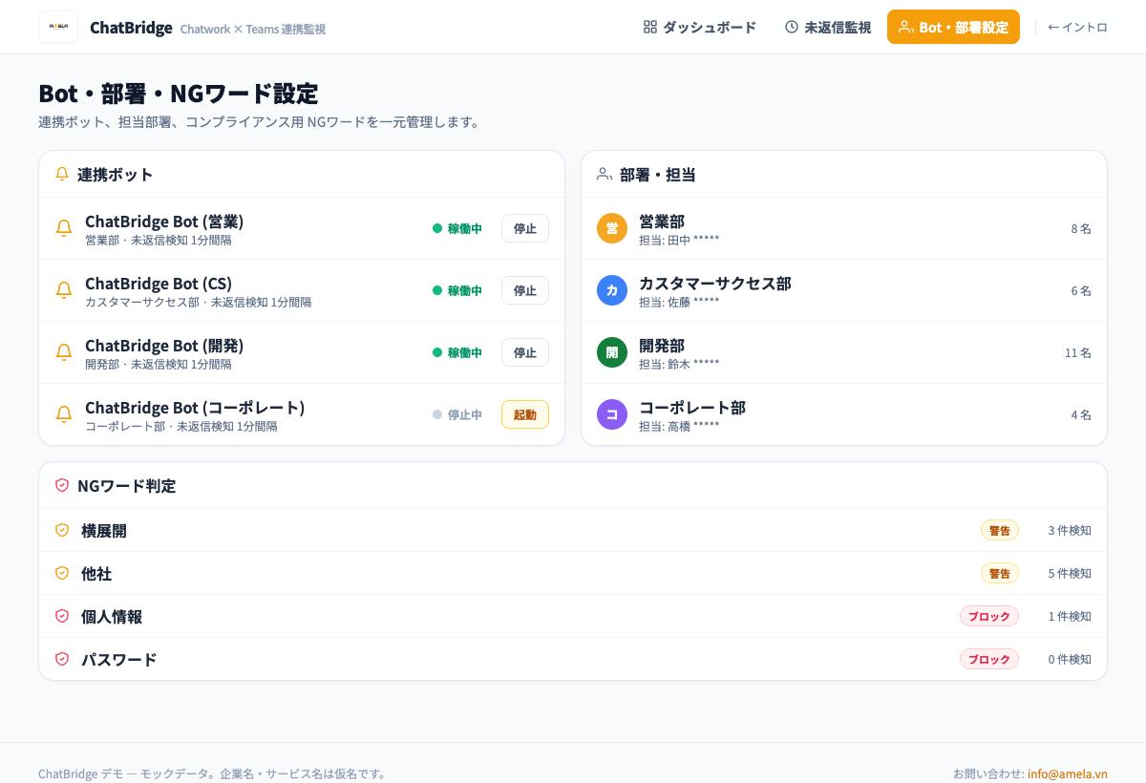This screenshot has height=783, width=1146.
Task: Click bell icon for ChatBridge Bot (開発)
Action: [64, 352]
